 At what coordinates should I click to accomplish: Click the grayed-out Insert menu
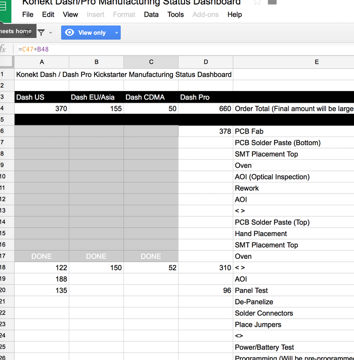96,15
